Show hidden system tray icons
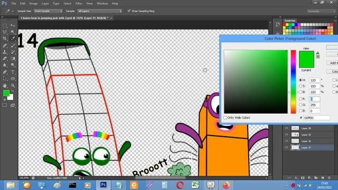The image size is (338, 190). pyautogui.click(x=287, y=185)
